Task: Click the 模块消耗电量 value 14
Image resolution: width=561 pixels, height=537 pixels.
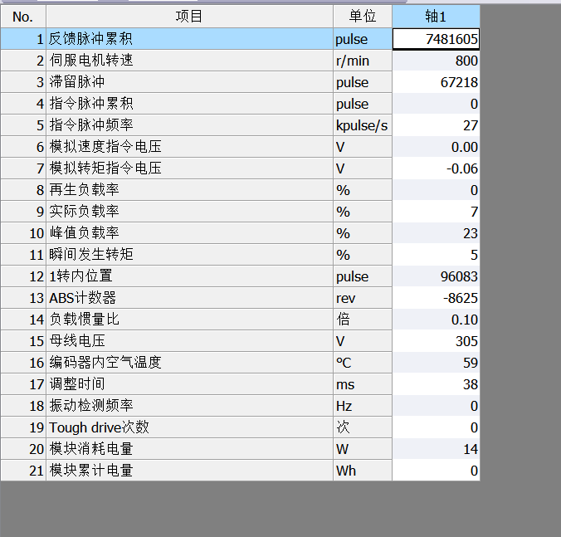Action: (436, 449)
